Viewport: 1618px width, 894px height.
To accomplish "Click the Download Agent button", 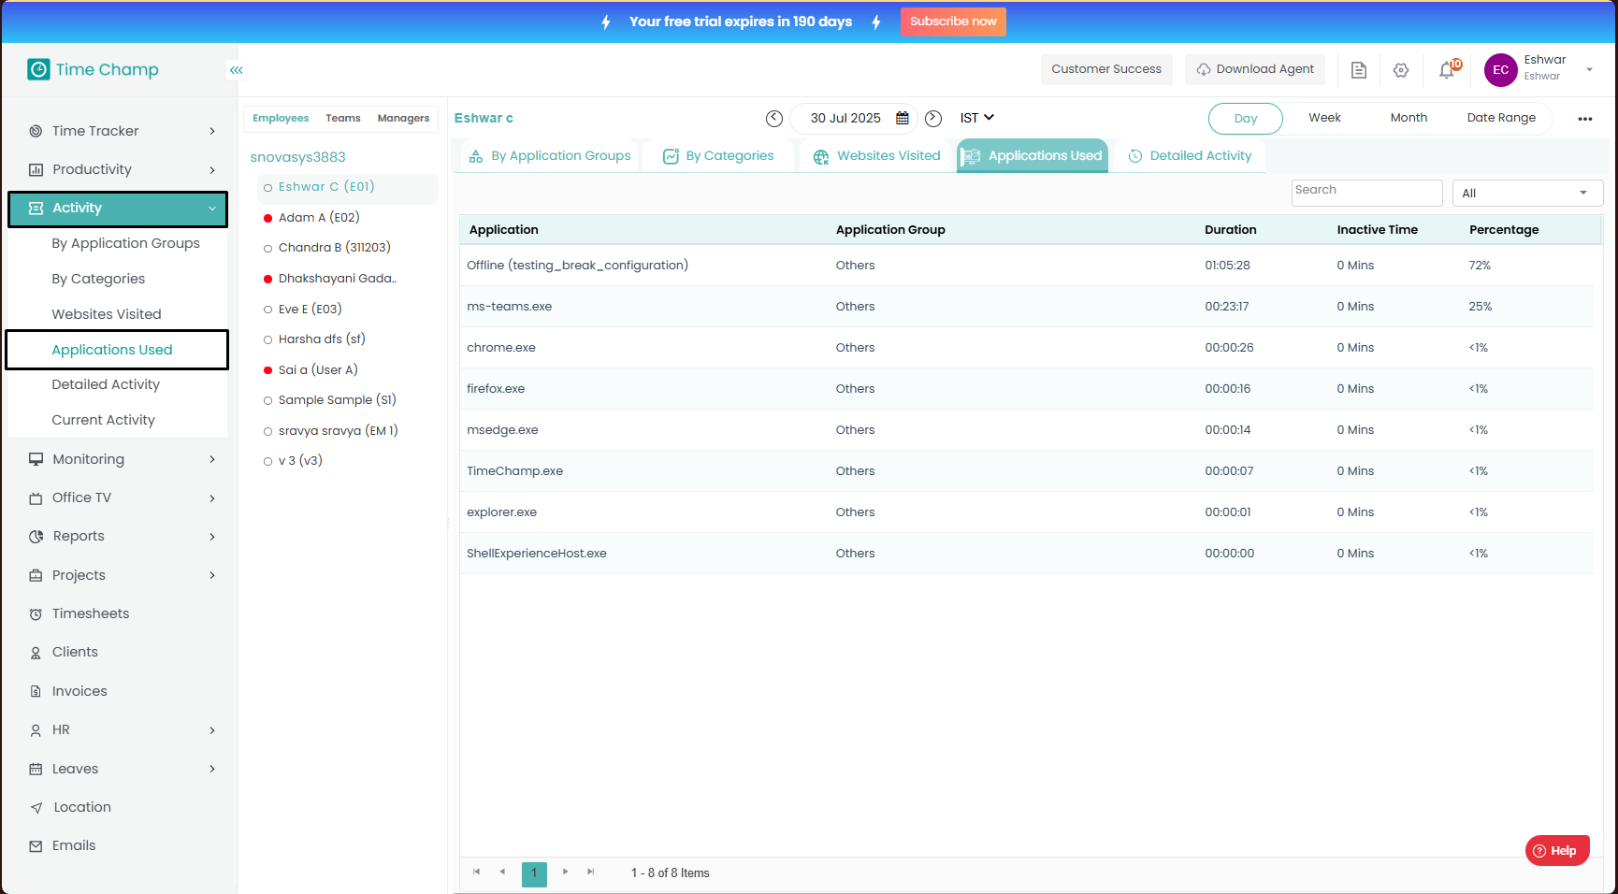I will point(1254,69).
